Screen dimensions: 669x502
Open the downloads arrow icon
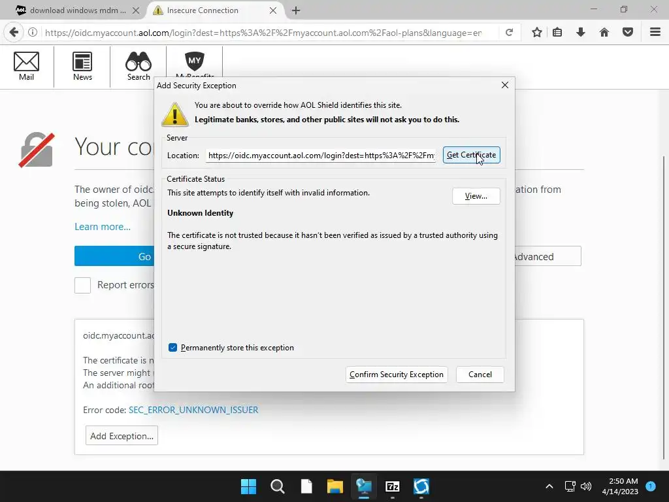[581, 33]
